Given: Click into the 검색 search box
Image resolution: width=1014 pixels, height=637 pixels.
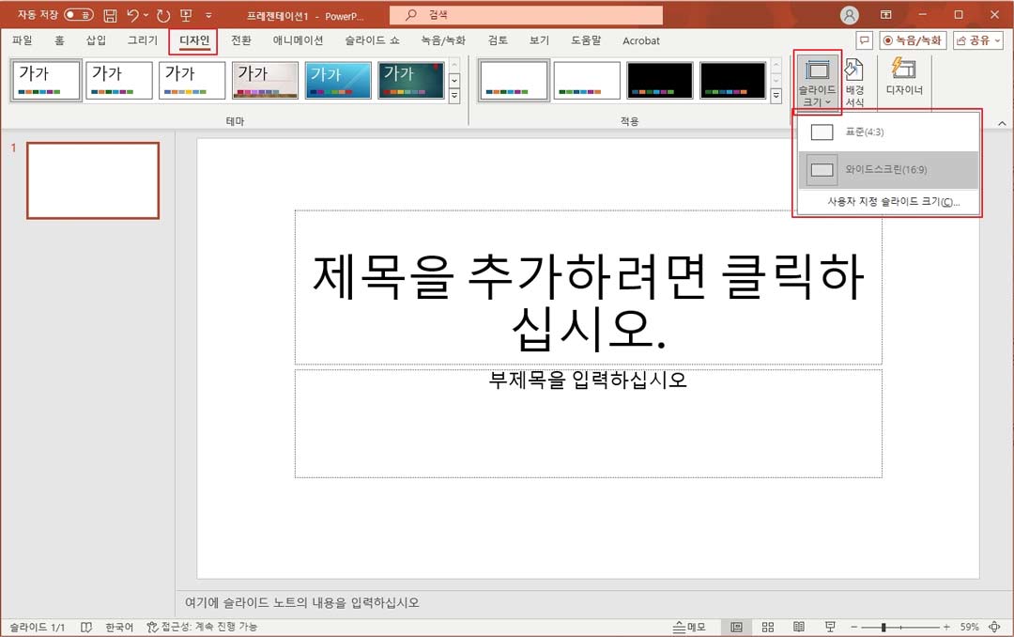Looking at the screenshot, I should (x=526, y=15).
